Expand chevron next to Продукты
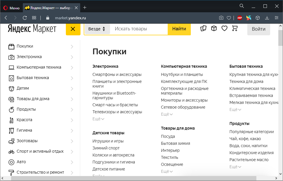The image size is (283, 181). [x=72, y=110]
